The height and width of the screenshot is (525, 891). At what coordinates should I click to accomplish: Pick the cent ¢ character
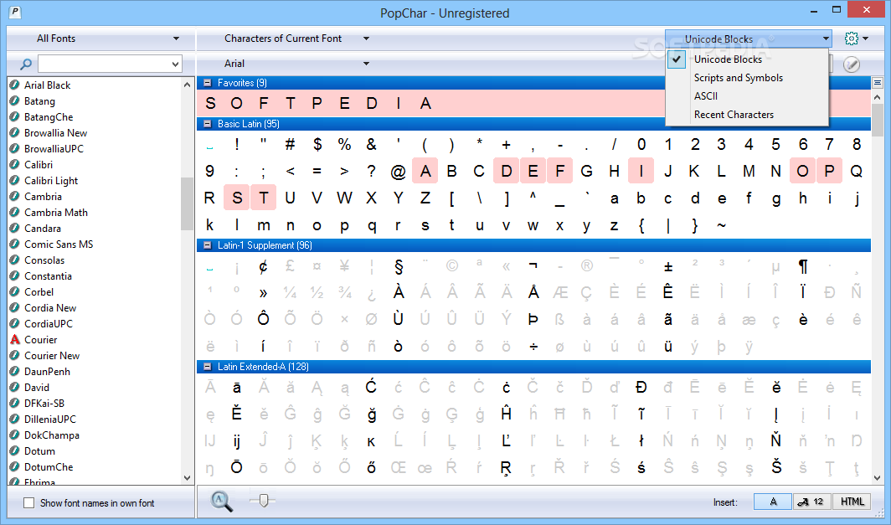tap(263, 266)
